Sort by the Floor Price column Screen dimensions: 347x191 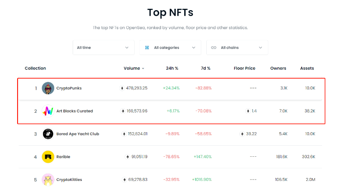click(x=244, y=68)
